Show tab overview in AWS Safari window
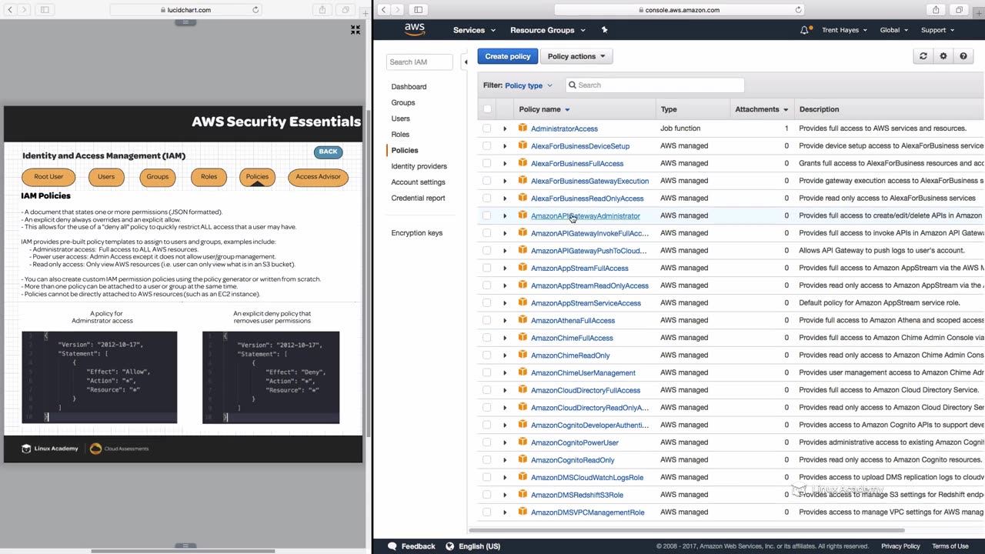 tap(959, 10)
